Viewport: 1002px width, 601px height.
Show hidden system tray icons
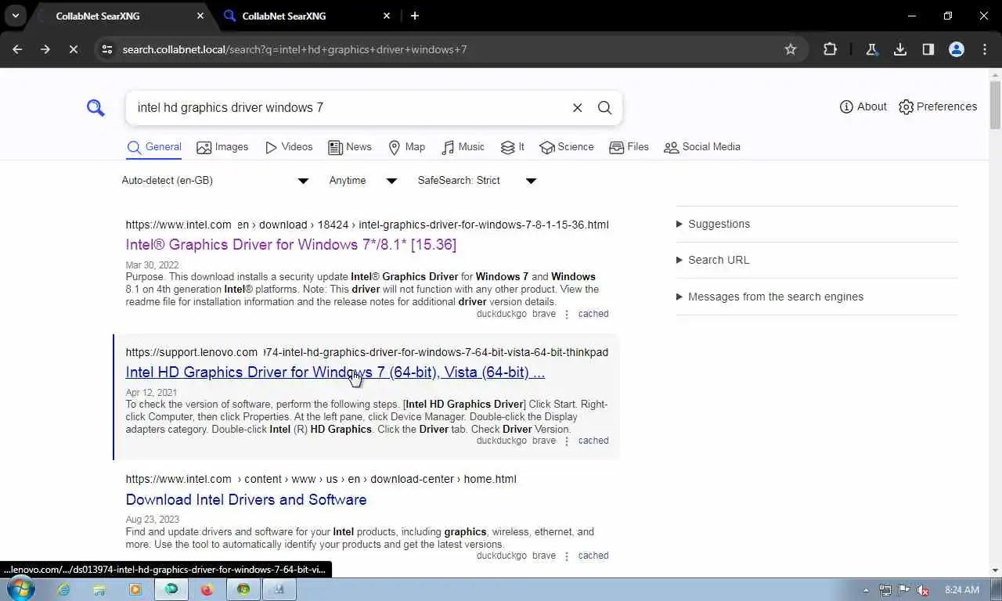[866, 590]
